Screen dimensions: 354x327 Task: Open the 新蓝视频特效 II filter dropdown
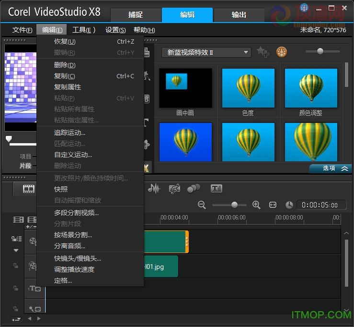[x=206, y=52]
